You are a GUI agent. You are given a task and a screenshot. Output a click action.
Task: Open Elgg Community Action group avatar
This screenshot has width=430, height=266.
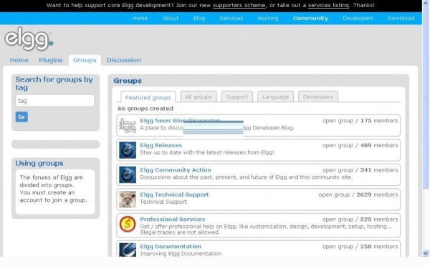[128, 174]
